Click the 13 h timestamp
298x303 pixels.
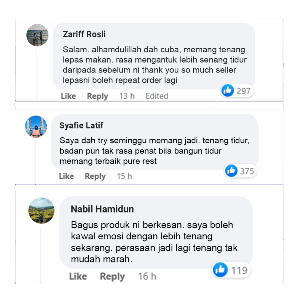(127, 96)
